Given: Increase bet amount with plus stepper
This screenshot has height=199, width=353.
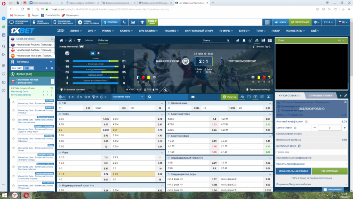Looking at the screenshot, I should 344,128.
